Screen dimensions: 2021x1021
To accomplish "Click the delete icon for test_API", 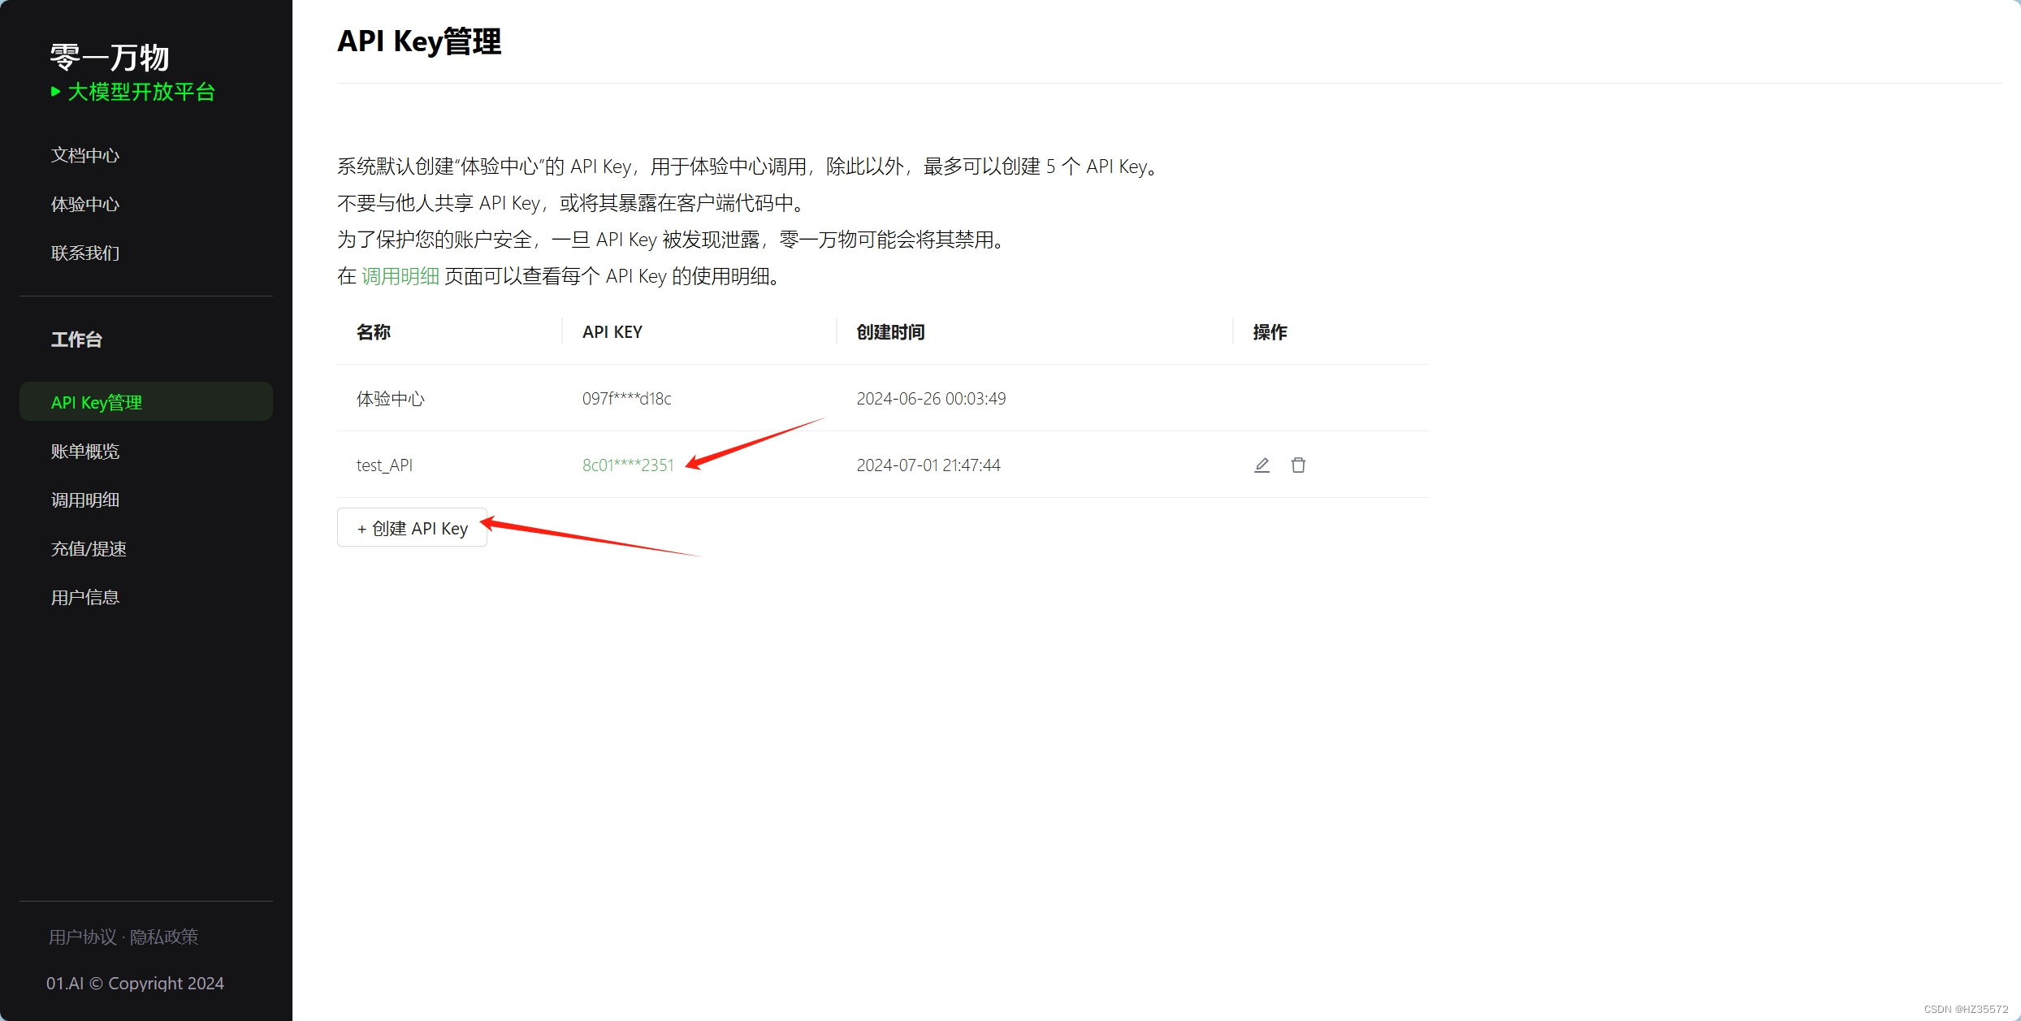I will (x=1298, y=466).
